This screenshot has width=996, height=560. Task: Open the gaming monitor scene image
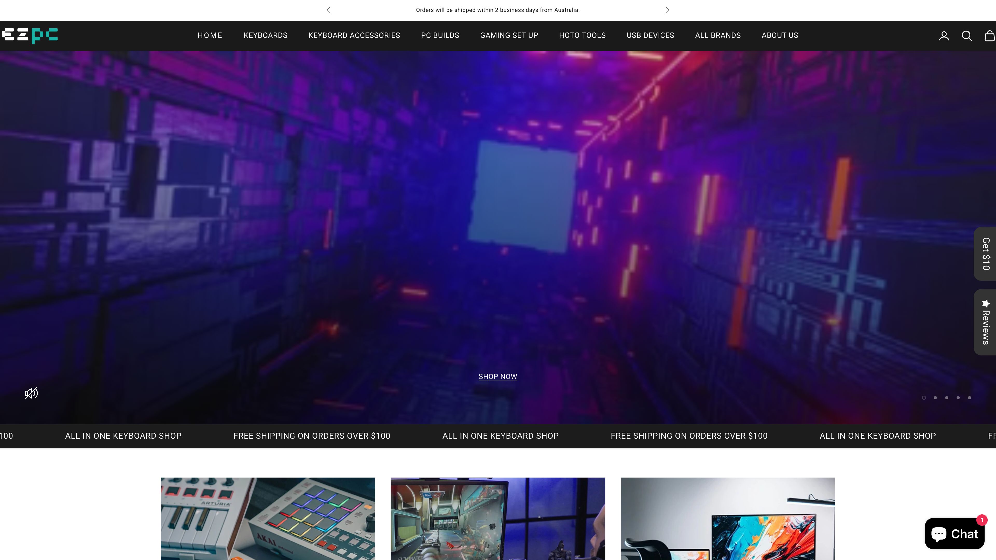click(x=498, y=519)
